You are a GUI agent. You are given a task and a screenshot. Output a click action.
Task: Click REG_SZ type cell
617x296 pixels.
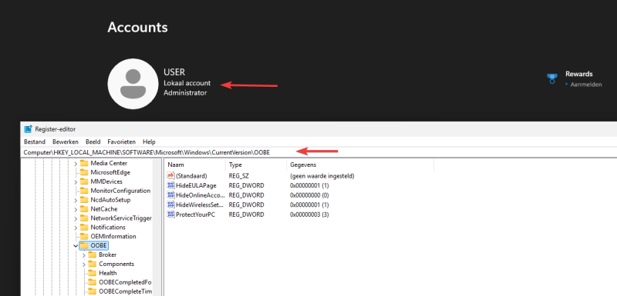tap(239, 176)
